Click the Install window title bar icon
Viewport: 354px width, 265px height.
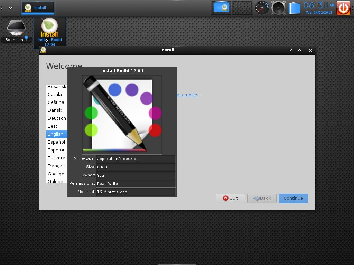(43, 50)
